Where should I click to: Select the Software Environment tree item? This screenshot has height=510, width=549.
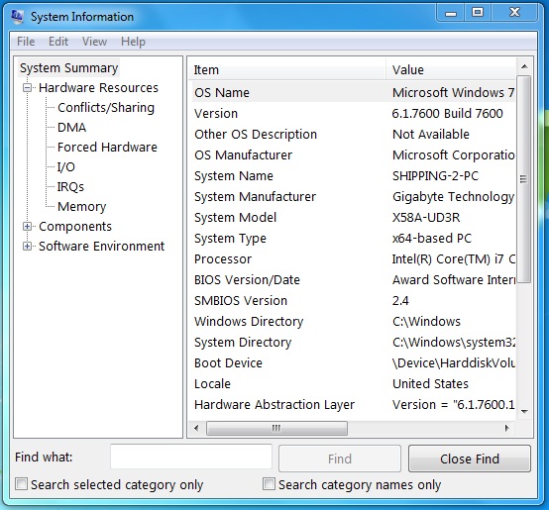tap(101, 247)
